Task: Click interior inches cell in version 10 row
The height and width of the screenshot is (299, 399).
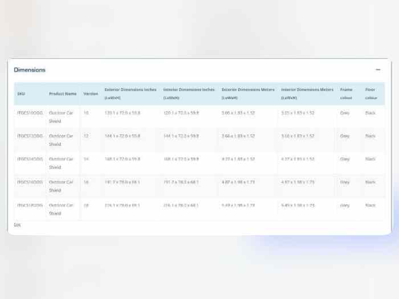Action: pos(181,113)
